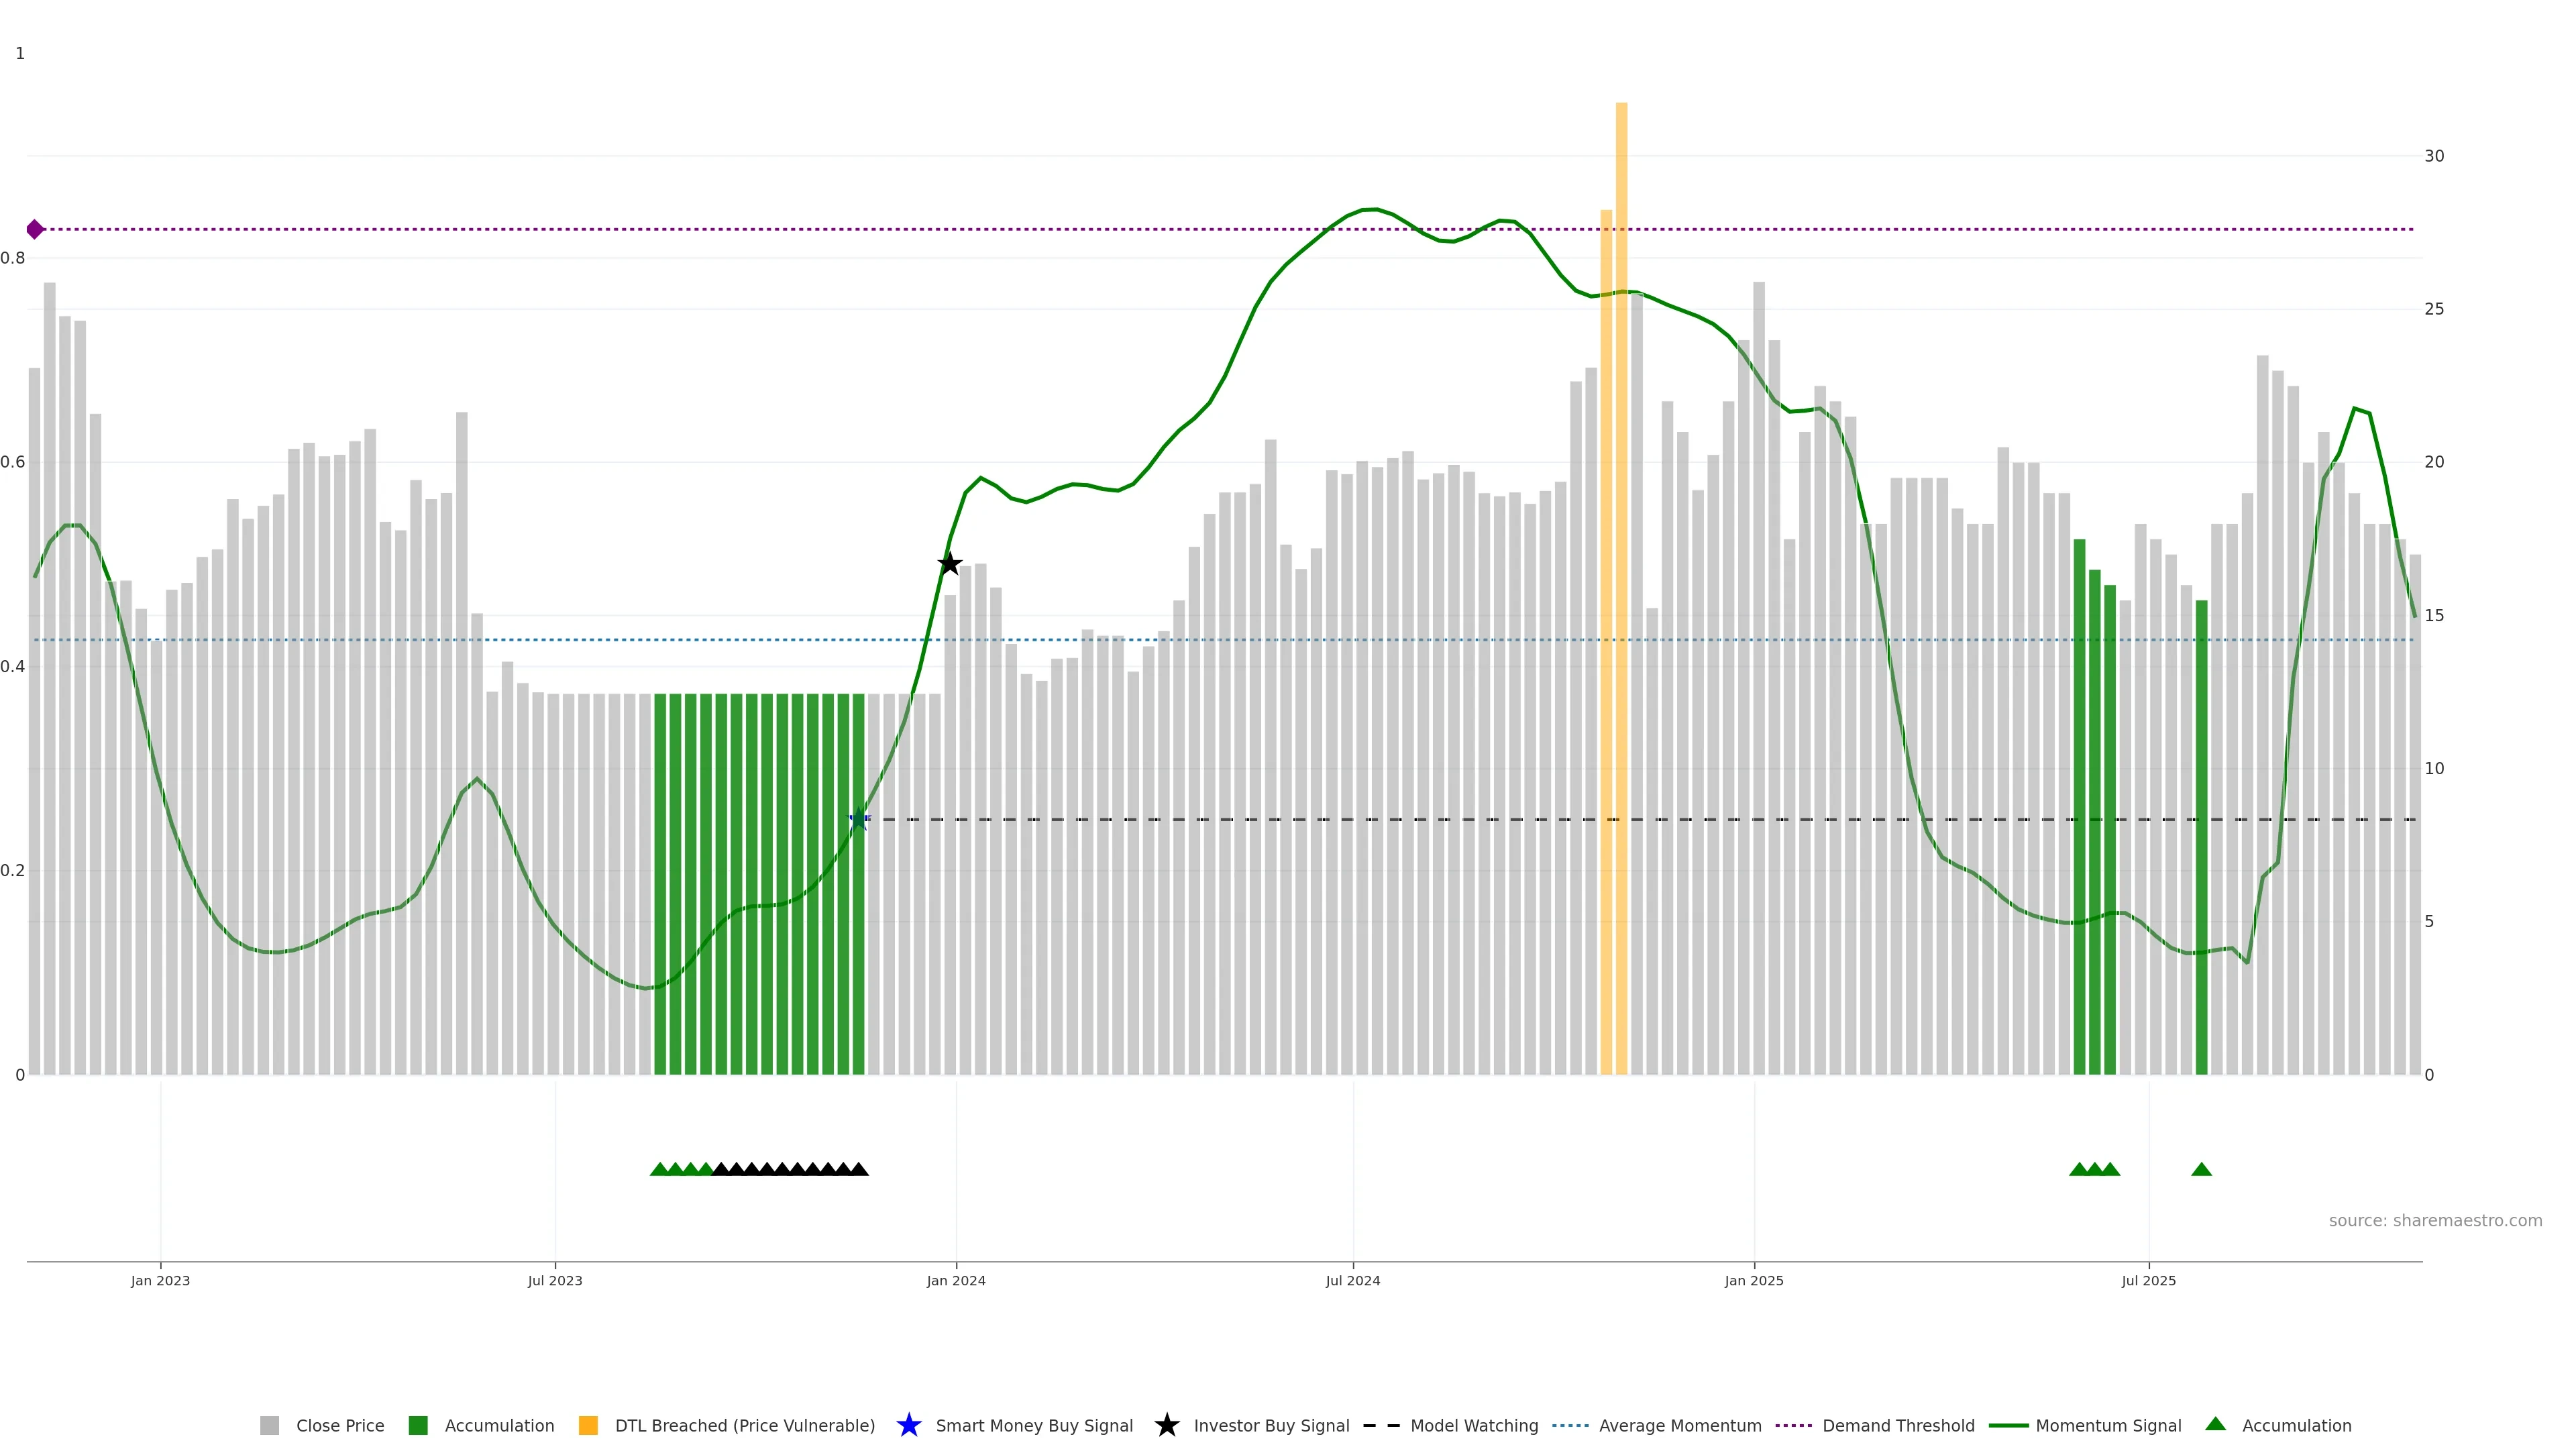Click the Jul 2025 axis label
2576x1449 pixels.
tap(2149, 1281)
